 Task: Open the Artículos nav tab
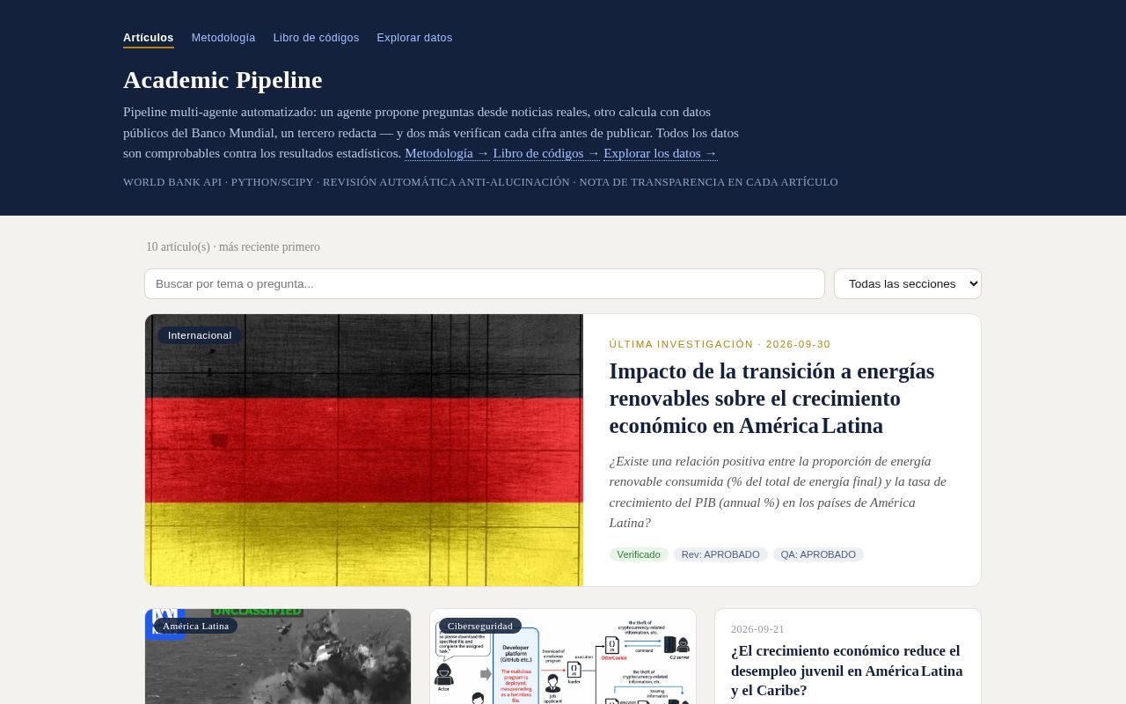click(148, 38)
